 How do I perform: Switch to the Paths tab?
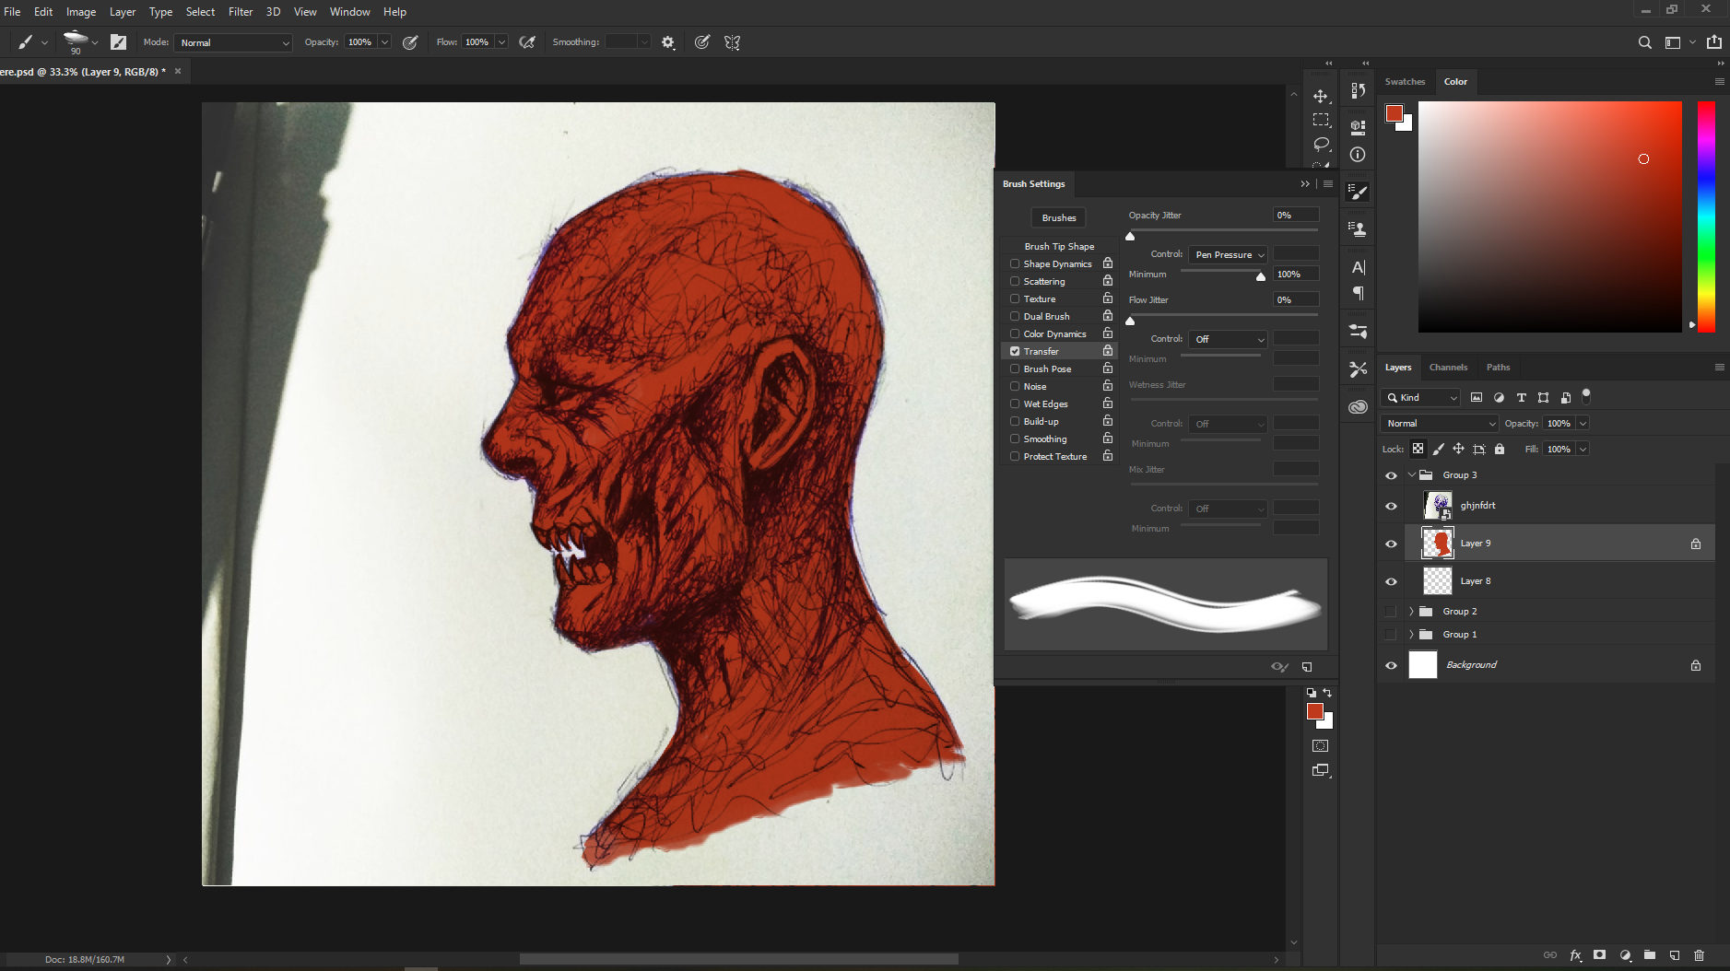[x=1498, y=368]
